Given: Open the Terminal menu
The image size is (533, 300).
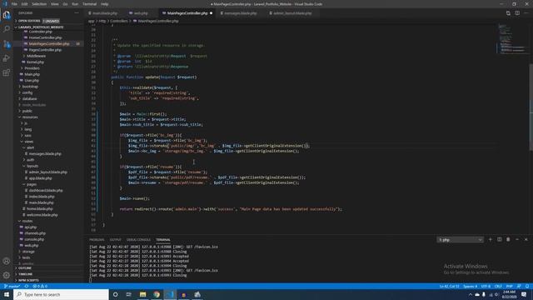Looking at the screenshot, I should (89, 4).
